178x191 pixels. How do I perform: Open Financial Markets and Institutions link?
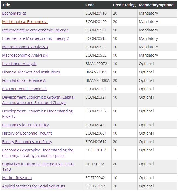click(31, 72)
